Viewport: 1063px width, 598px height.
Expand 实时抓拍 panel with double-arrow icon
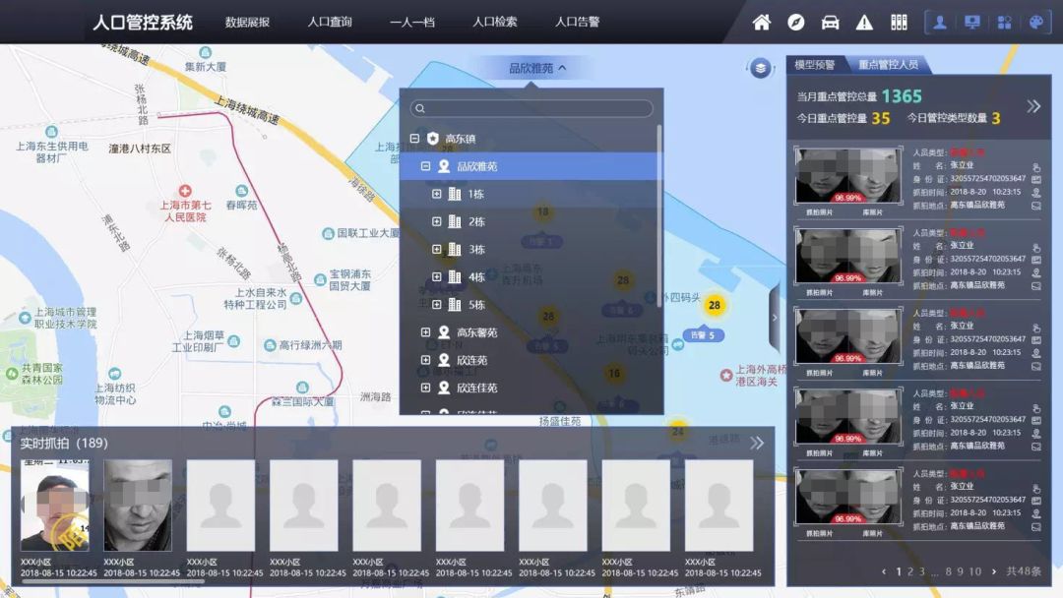click(x=757, y=443)
